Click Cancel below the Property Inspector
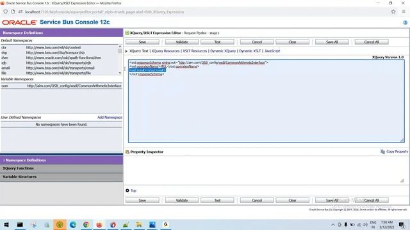 257,201
